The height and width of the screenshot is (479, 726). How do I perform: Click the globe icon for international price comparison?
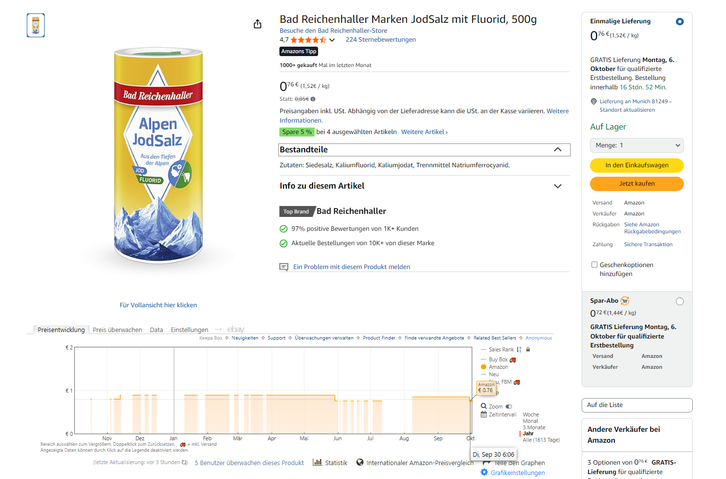pos(360,462)
